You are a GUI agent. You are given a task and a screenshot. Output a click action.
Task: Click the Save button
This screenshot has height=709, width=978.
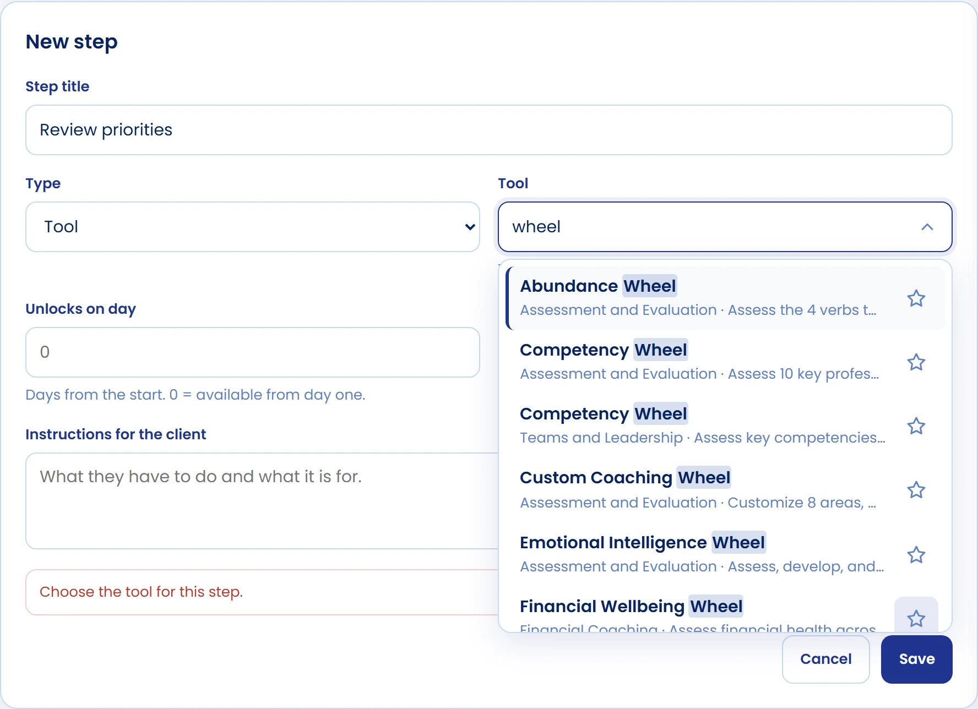[x=916, y=659]
